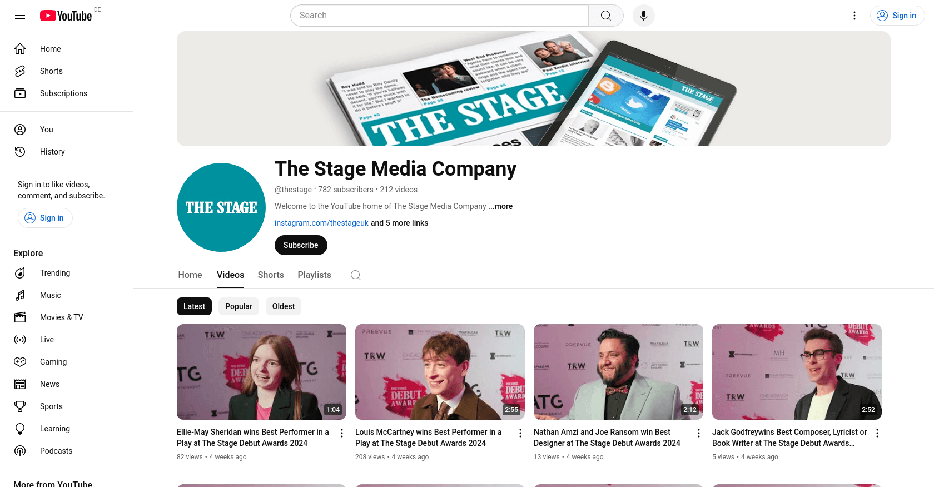Expand channel description with ...more
The height and width of the screenshot is (487, 934).
click(500, 206)
